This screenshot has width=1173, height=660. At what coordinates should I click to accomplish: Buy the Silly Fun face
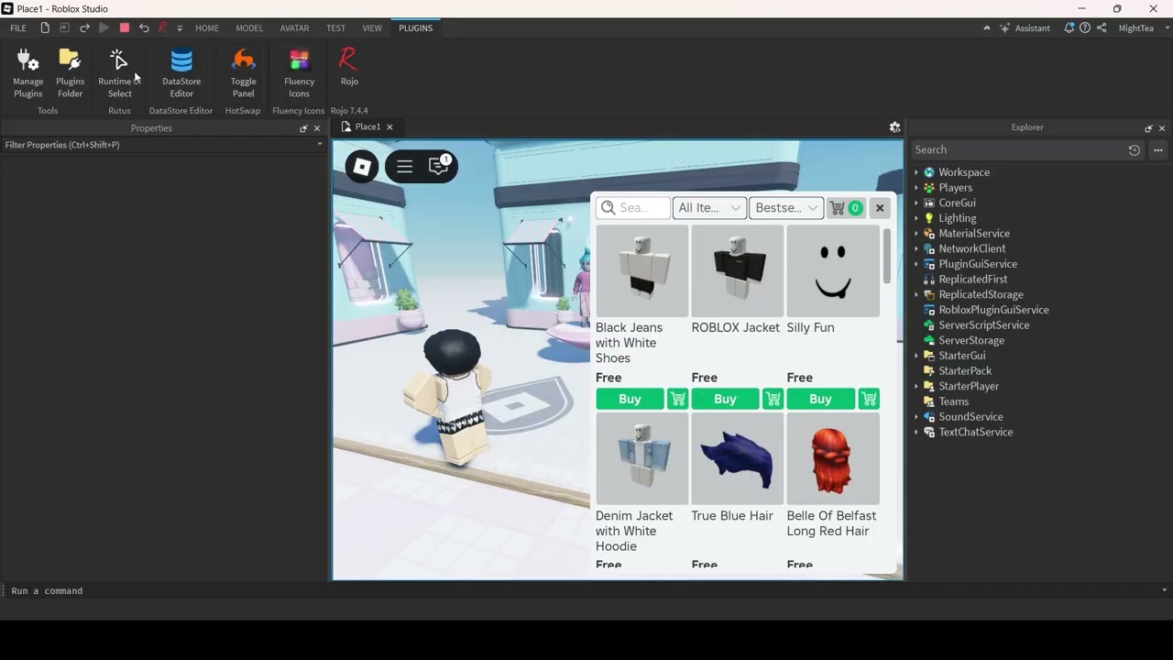[820, 399]
